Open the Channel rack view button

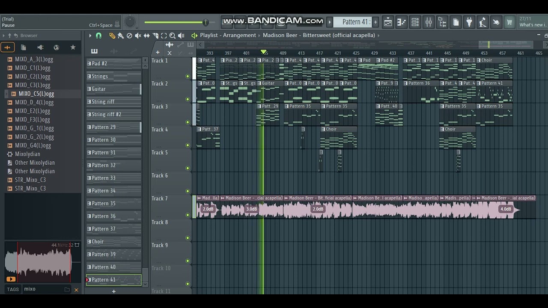click(415, 22)
